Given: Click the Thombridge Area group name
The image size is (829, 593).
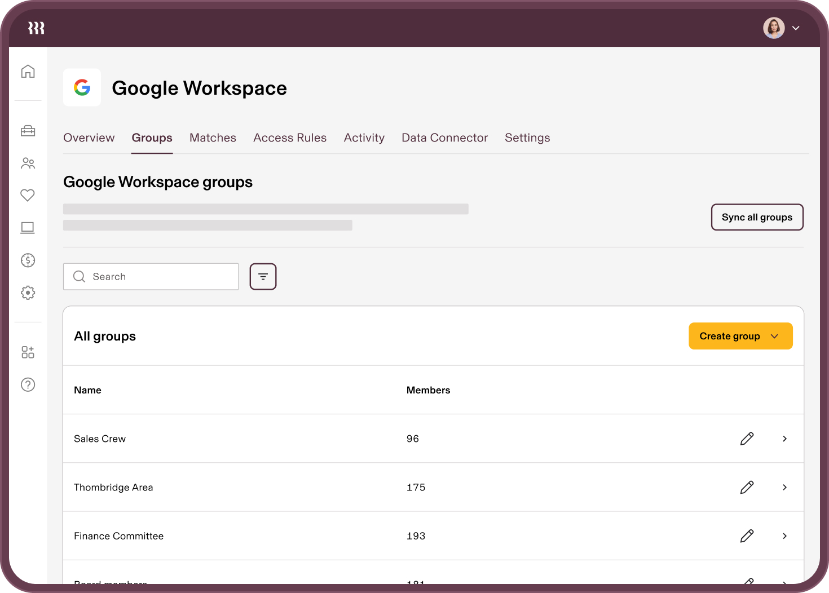Looking at the screenshot, I should (113, 487).
